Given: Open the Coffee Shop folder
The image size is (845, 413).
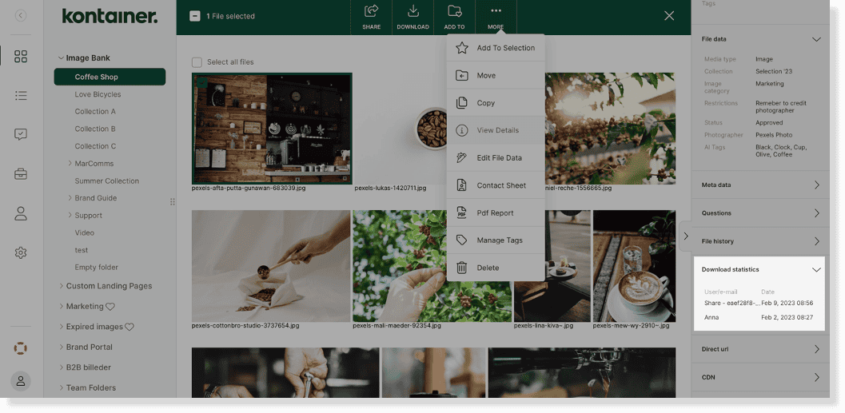Looking at the screenshot, I should point(110,77).
